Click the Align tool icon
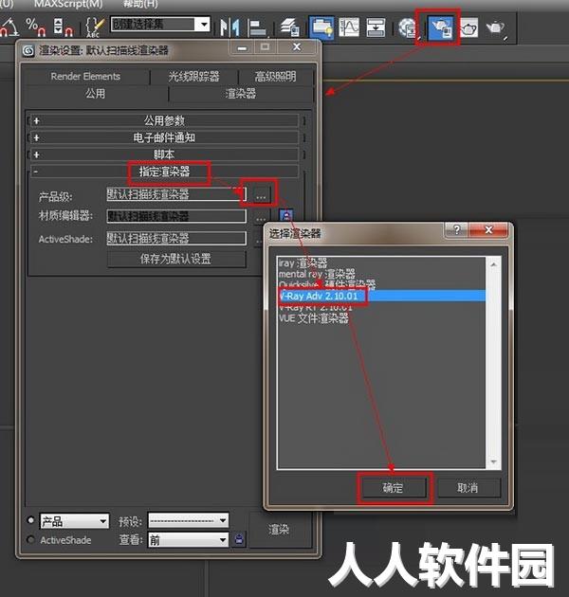The image size is (569, 597). [x=258, y=27]
